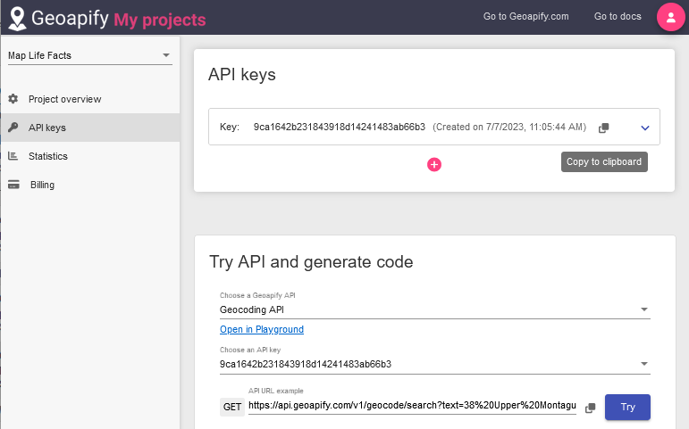Click the API URL example input field
The width and height of the screenshot is (689, 429).
point(412,405)
